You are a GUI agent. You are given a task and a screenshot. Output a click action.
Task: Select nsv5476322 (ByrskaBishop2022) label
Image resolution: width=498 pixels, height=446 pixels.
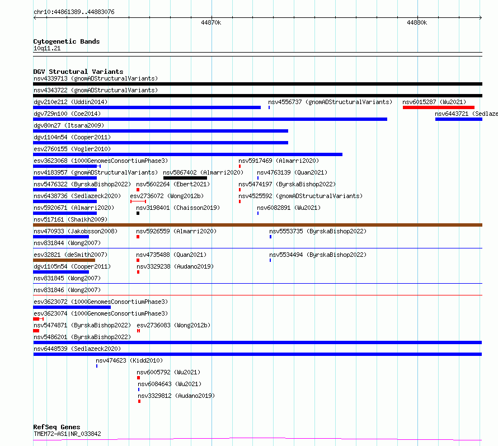[x=82, y=184]
